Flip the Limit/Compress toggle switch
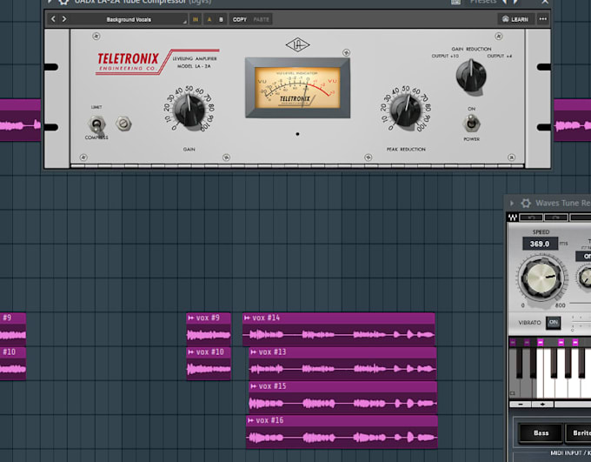This screenshot has height=462, width=591. coord(96,124)
